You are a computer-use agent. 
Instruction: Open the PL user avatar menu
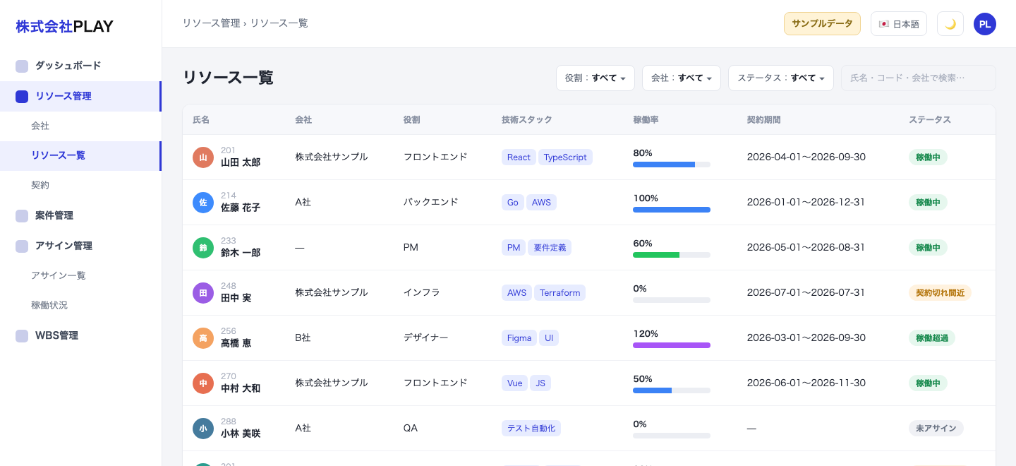985,24
